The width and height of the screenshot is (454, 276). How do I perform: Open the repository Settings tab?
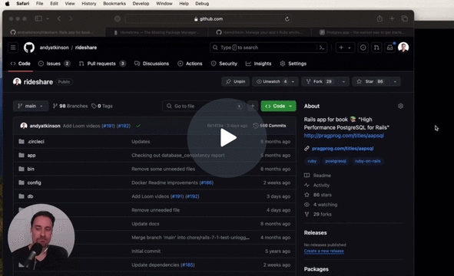tap(293, 64)
